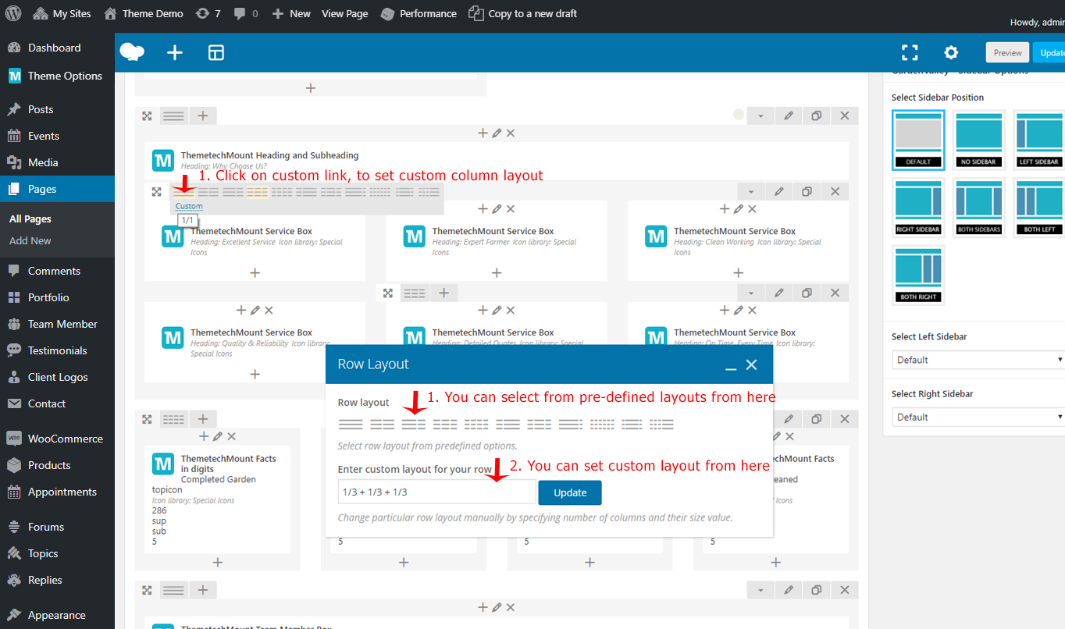1065x629 pixels.
Task: Click the WPBakery cloud logo icon
Action: (132, 52)
